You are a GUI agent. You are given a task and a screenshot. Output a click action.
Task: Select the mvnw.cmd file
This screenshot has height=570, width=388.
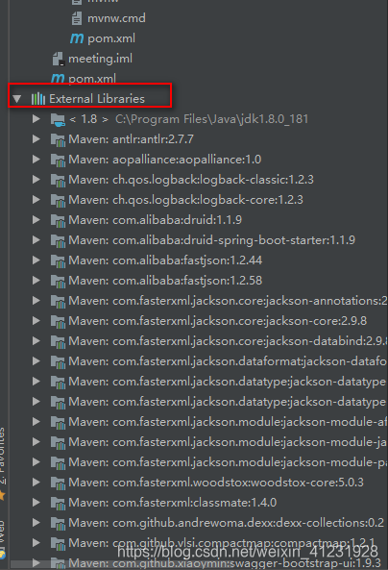[116, 18]
